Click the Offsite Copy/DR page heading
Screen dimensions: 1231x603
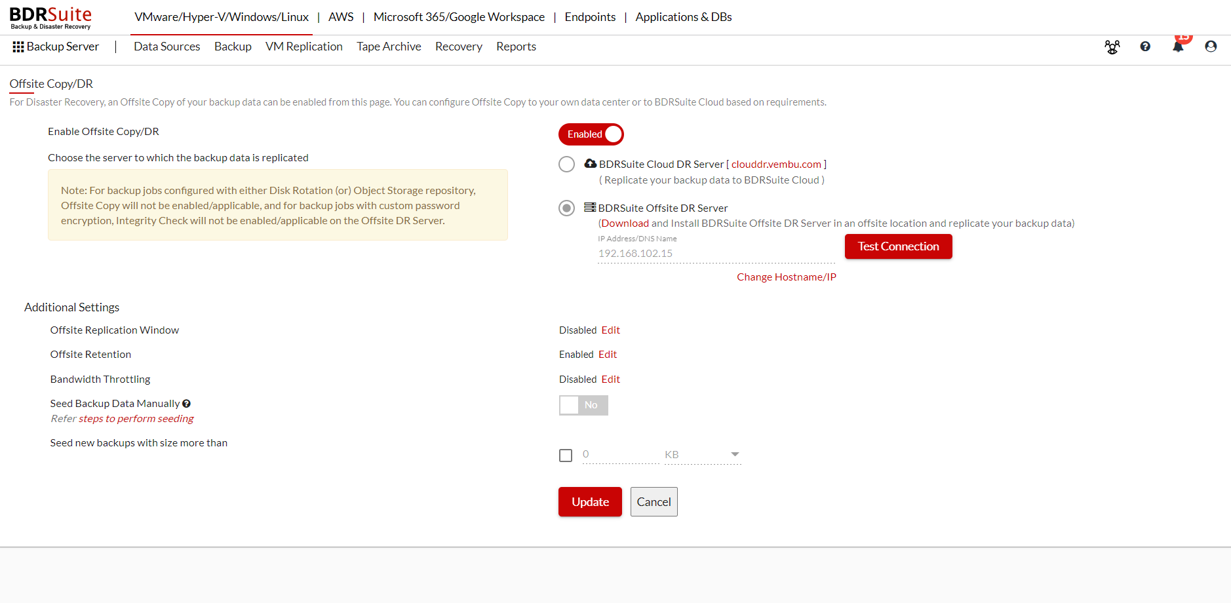click(51, 84)
